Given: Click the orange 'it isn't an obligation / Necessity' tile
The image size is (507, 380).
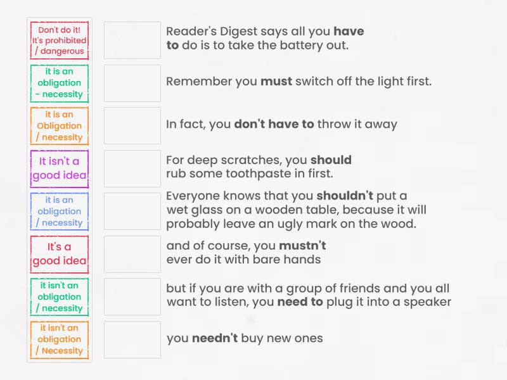Looking at the screenshot, I should (60, 339).
